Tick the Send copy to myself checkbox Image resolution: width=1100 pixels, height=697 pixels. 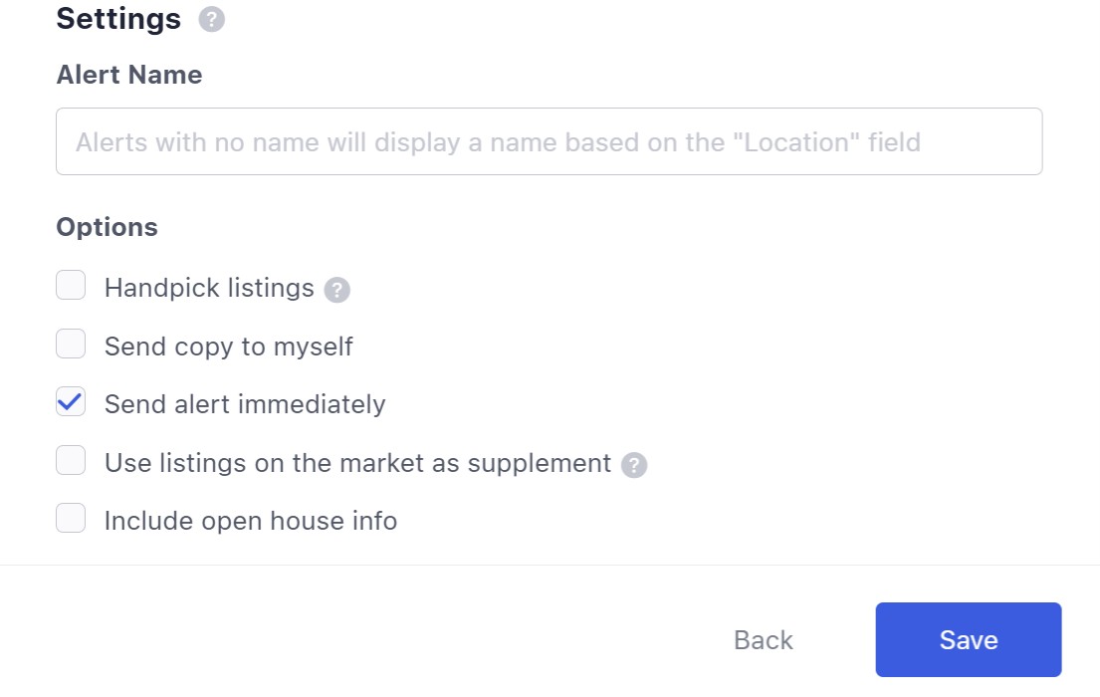click(x=71, y=345)
